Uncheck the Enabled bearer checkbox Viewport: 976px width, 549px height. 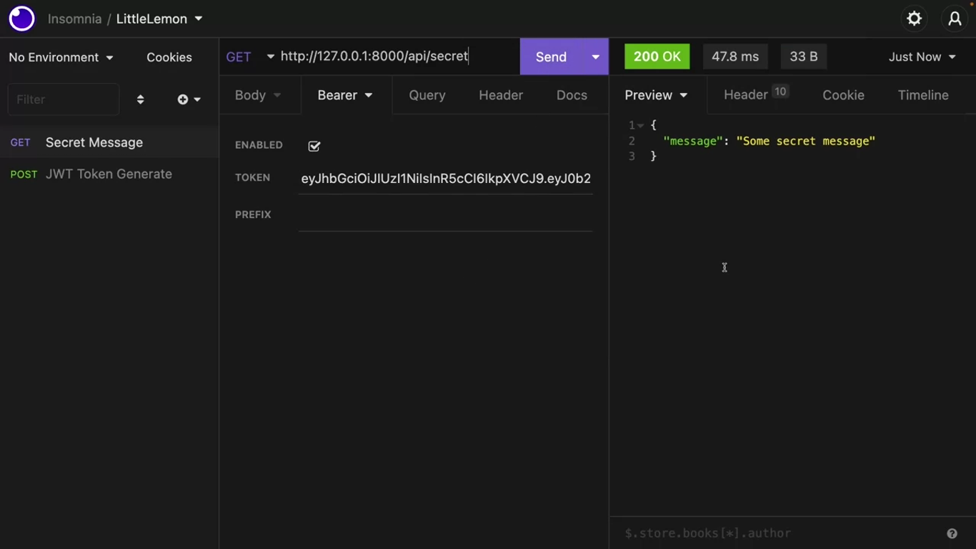click(314, 146)
